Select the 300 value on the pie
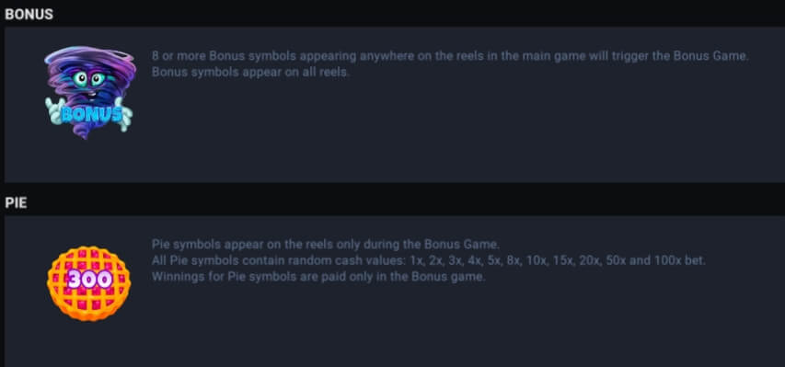Image resolution: width=785 pixels, height=367 pixels. click(89, 280)
